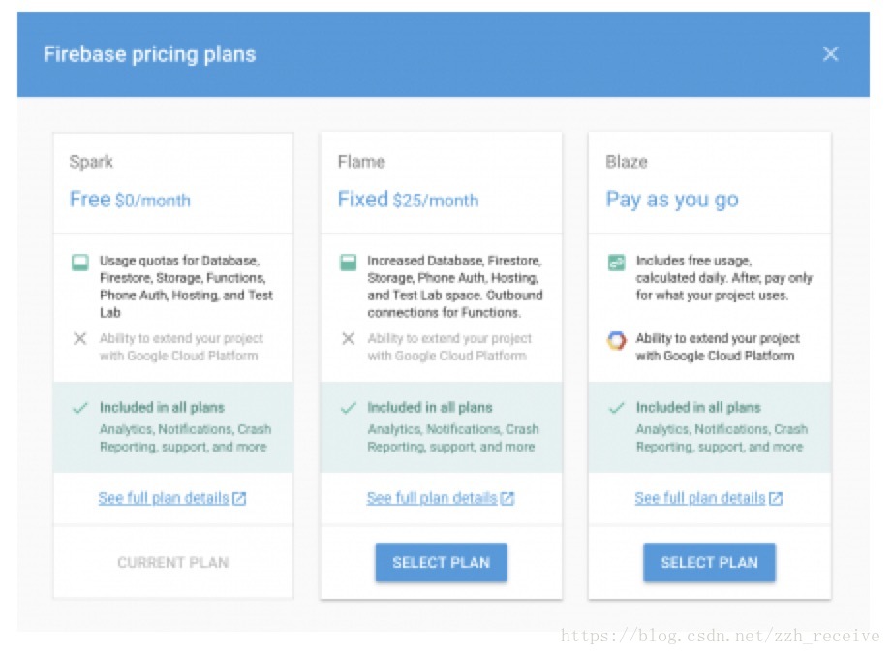Open Spark's See full plan details link
The height and width of the screenshot is (655, 891).
pos(163,498)
